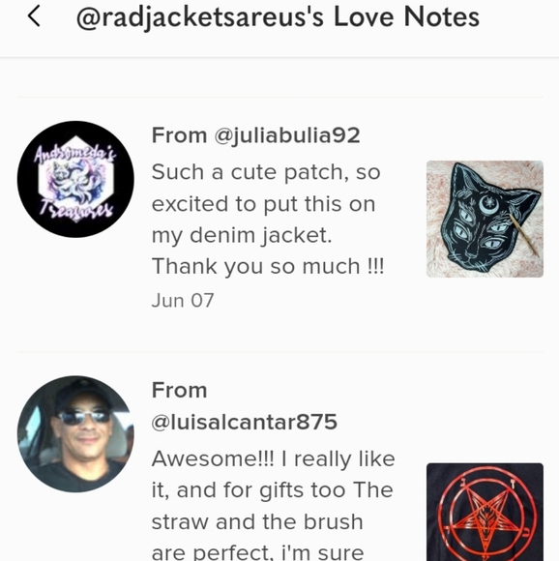This screenshot has height=561, width=559.
Task: Open @luisalcantar875's profile from username
Action: coord(245,422)
